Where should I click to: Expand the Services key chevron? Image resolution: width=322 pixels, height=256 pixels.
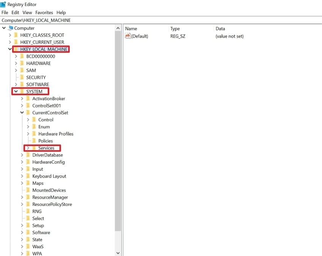[28, 148]
